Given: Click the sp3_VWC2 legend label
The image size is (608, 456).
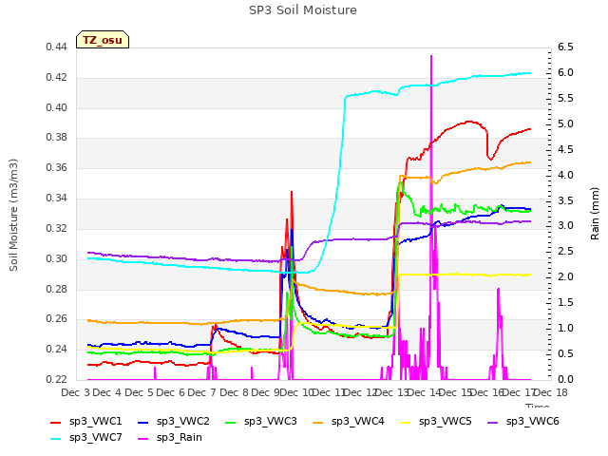Looking at the screenshot, I should [x=183, y=421].
